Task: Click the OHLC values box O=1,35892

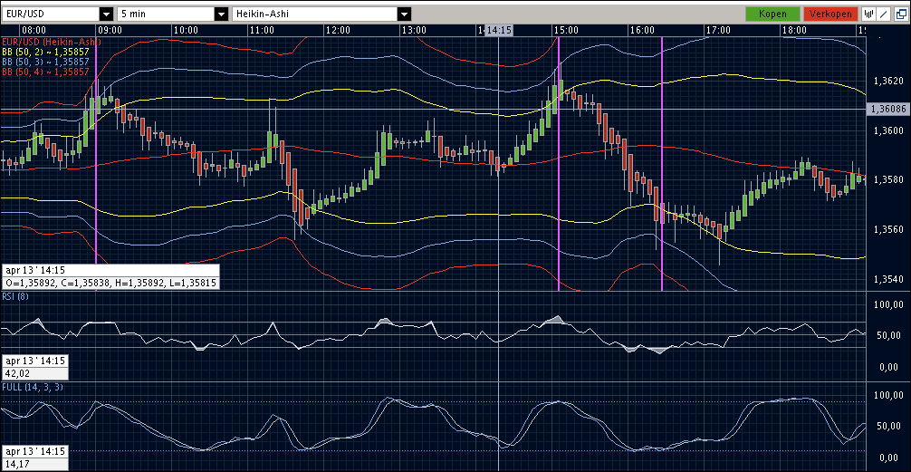Action: 110,284
